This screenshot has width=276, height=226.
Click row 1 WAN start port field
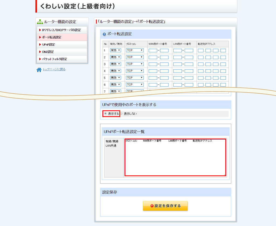point(153,50)
